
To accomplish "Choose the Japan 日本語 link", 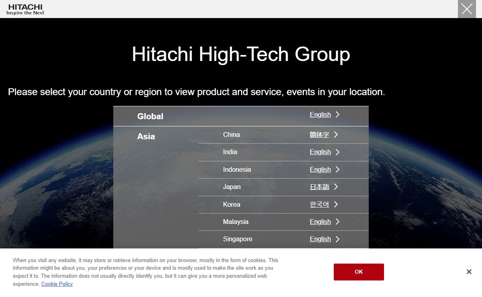I will pyautogui.click(x=319, y=187).
